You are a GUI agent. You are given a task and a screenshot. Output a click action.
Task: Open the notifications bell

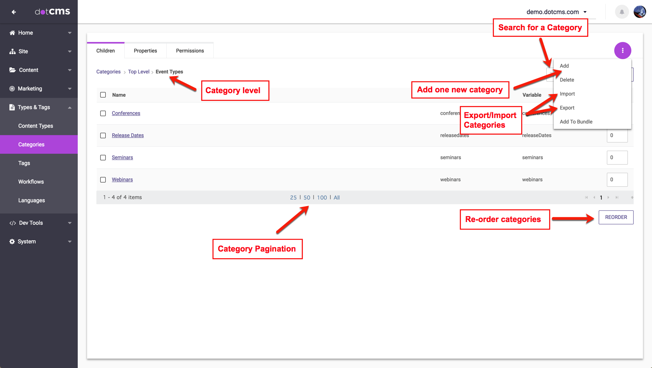coord(622,12)
